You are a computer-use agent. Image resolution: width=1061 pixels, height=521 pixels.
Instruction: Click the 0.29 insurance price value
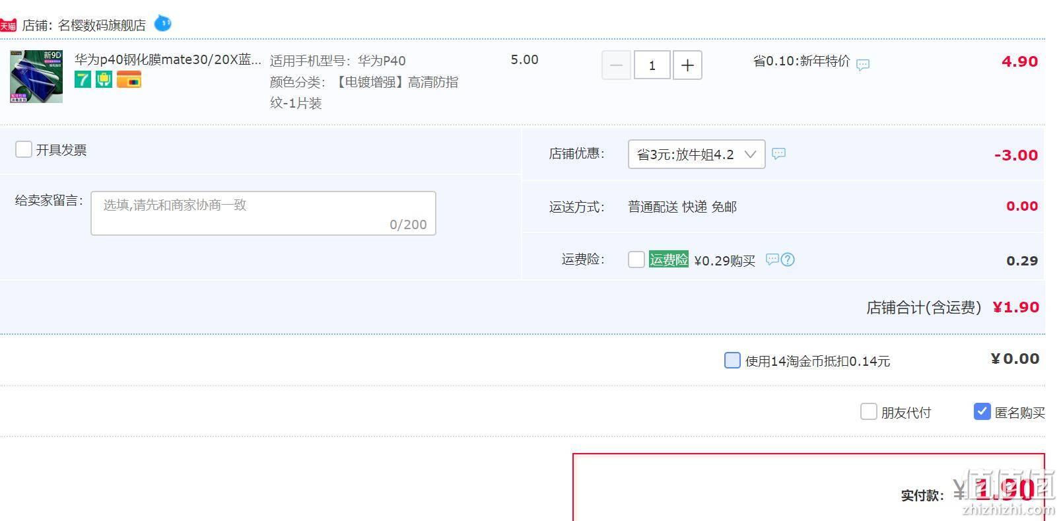1022,261
